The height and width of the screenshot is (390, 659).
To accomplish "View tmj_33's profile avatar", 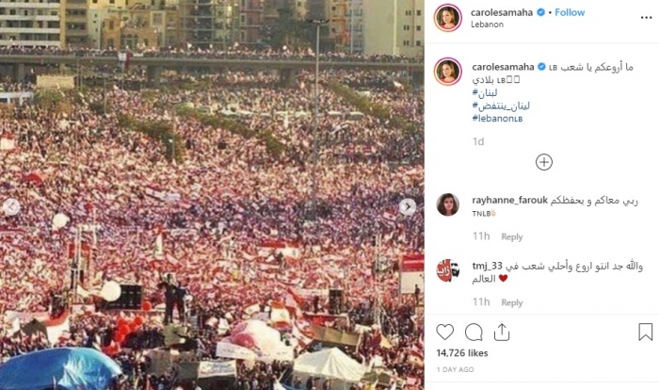I will coord(448,270).
